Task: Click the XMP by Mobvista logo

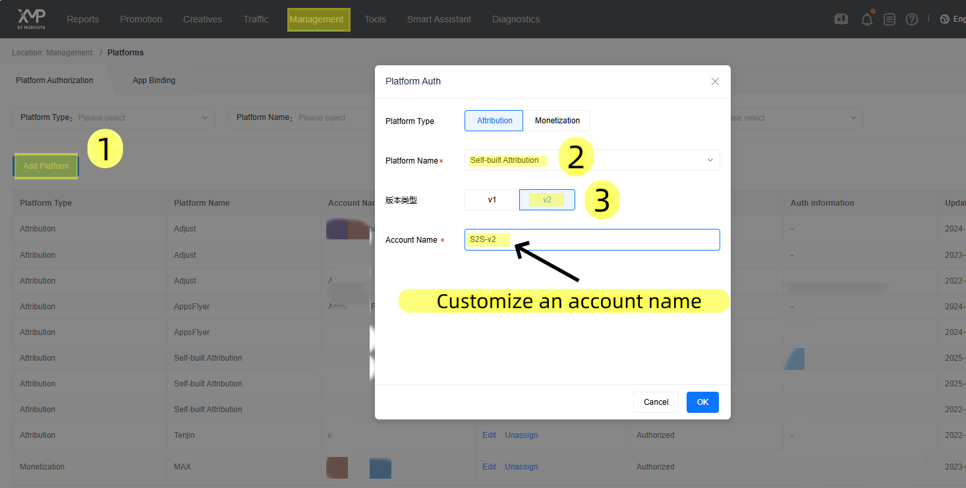Action: coord(30,18)
